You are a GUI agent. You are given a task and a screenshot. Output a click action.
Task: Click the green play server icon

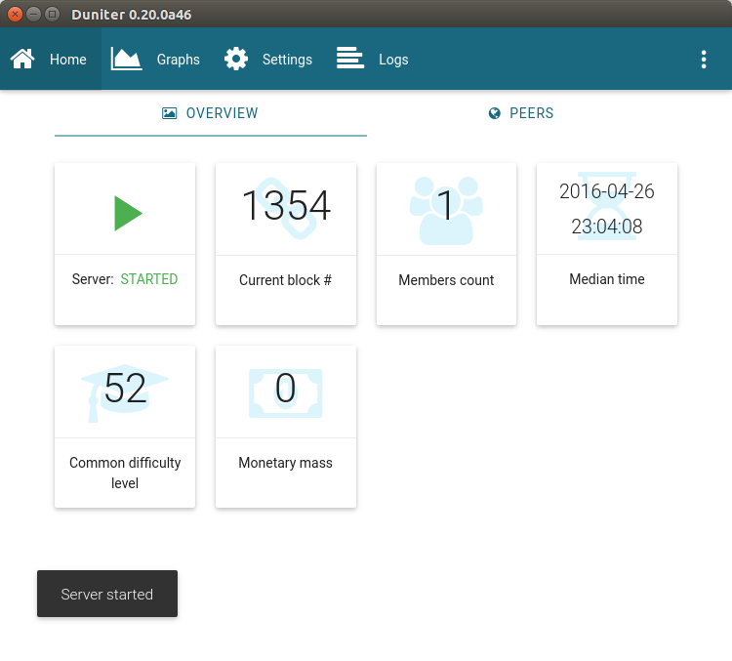click(x=128, y=213)
